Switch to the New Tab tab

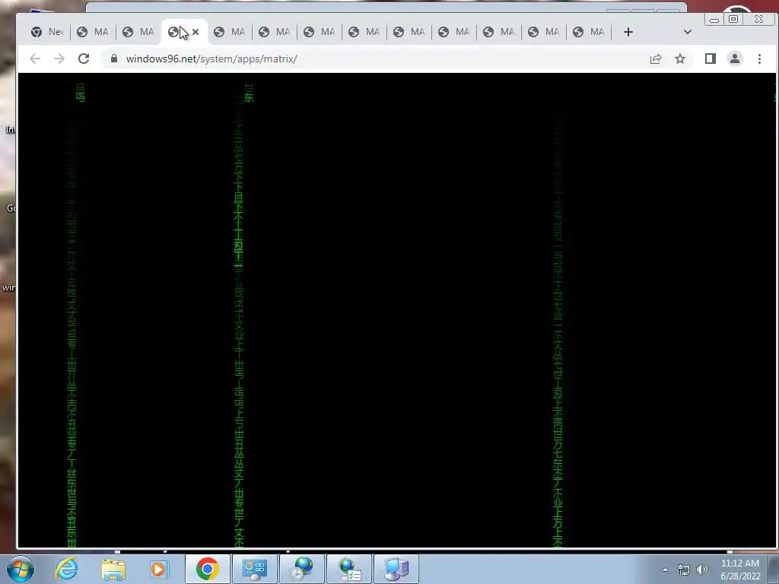[47, 32]
